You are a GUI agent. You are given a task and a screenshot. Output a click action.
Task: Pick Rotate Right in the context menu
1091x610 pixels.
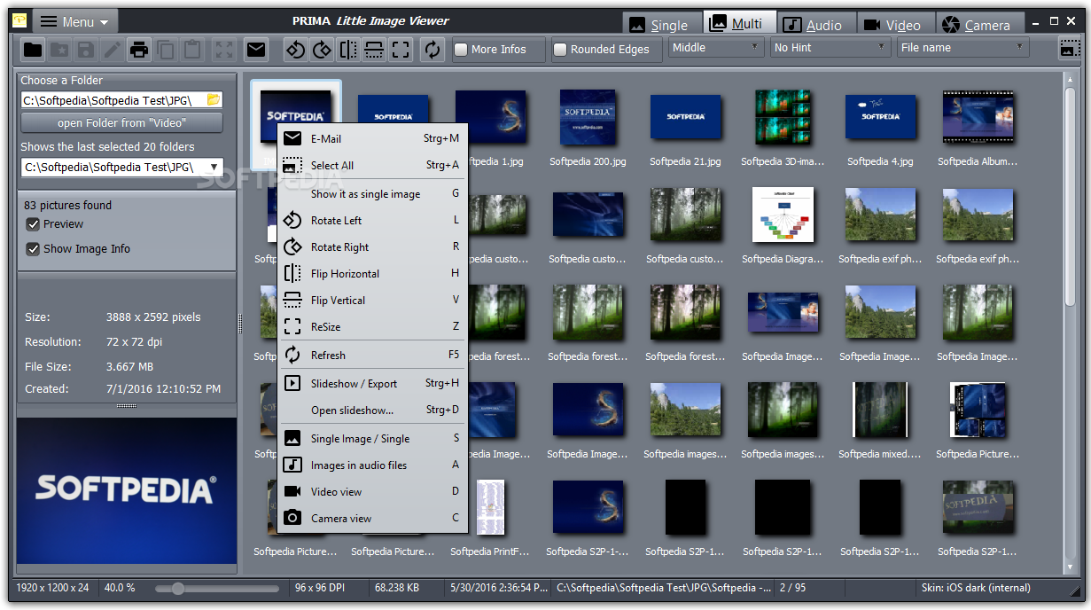point(372,246)
